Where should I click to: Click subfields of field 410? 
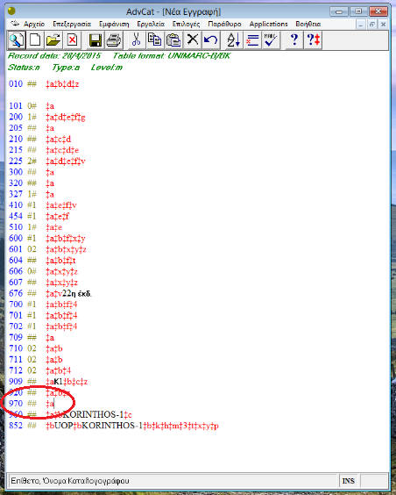61,205
